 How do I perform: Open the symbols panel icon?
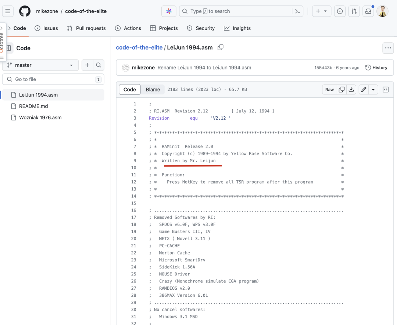tap(386, 90)
